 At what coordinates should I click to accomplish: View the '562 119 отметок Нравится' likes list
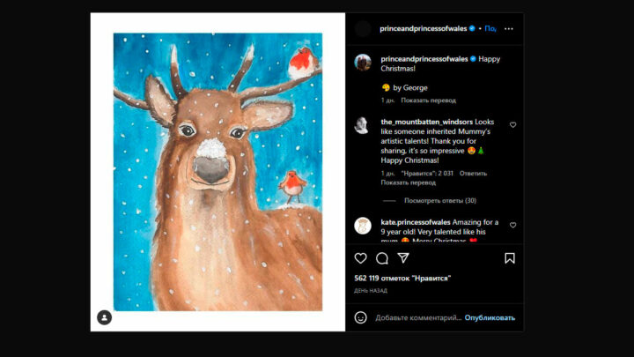402,279
